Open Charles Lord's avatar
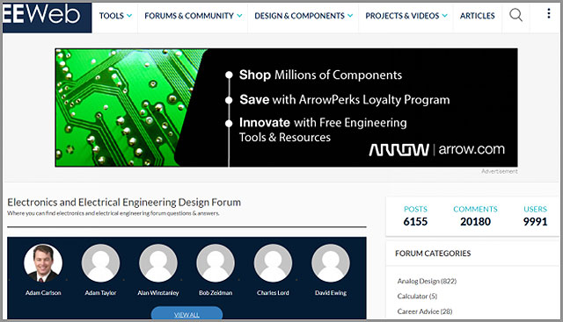 point(273,263)
